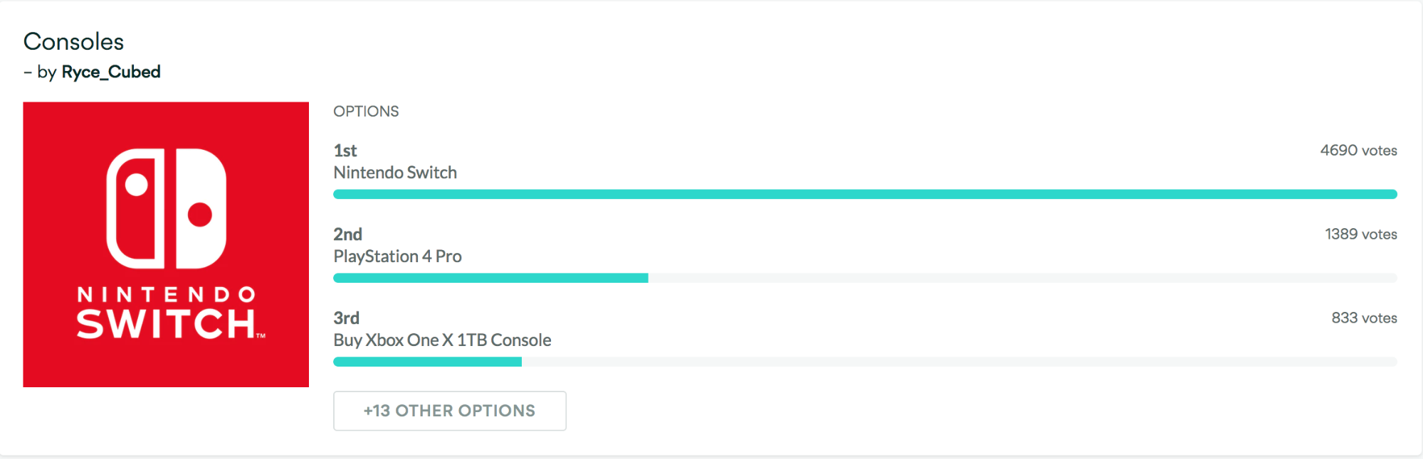Click the Nintendo Switch full vote bar
This screenshot has width=1423, height=459.
coord(864,194)
